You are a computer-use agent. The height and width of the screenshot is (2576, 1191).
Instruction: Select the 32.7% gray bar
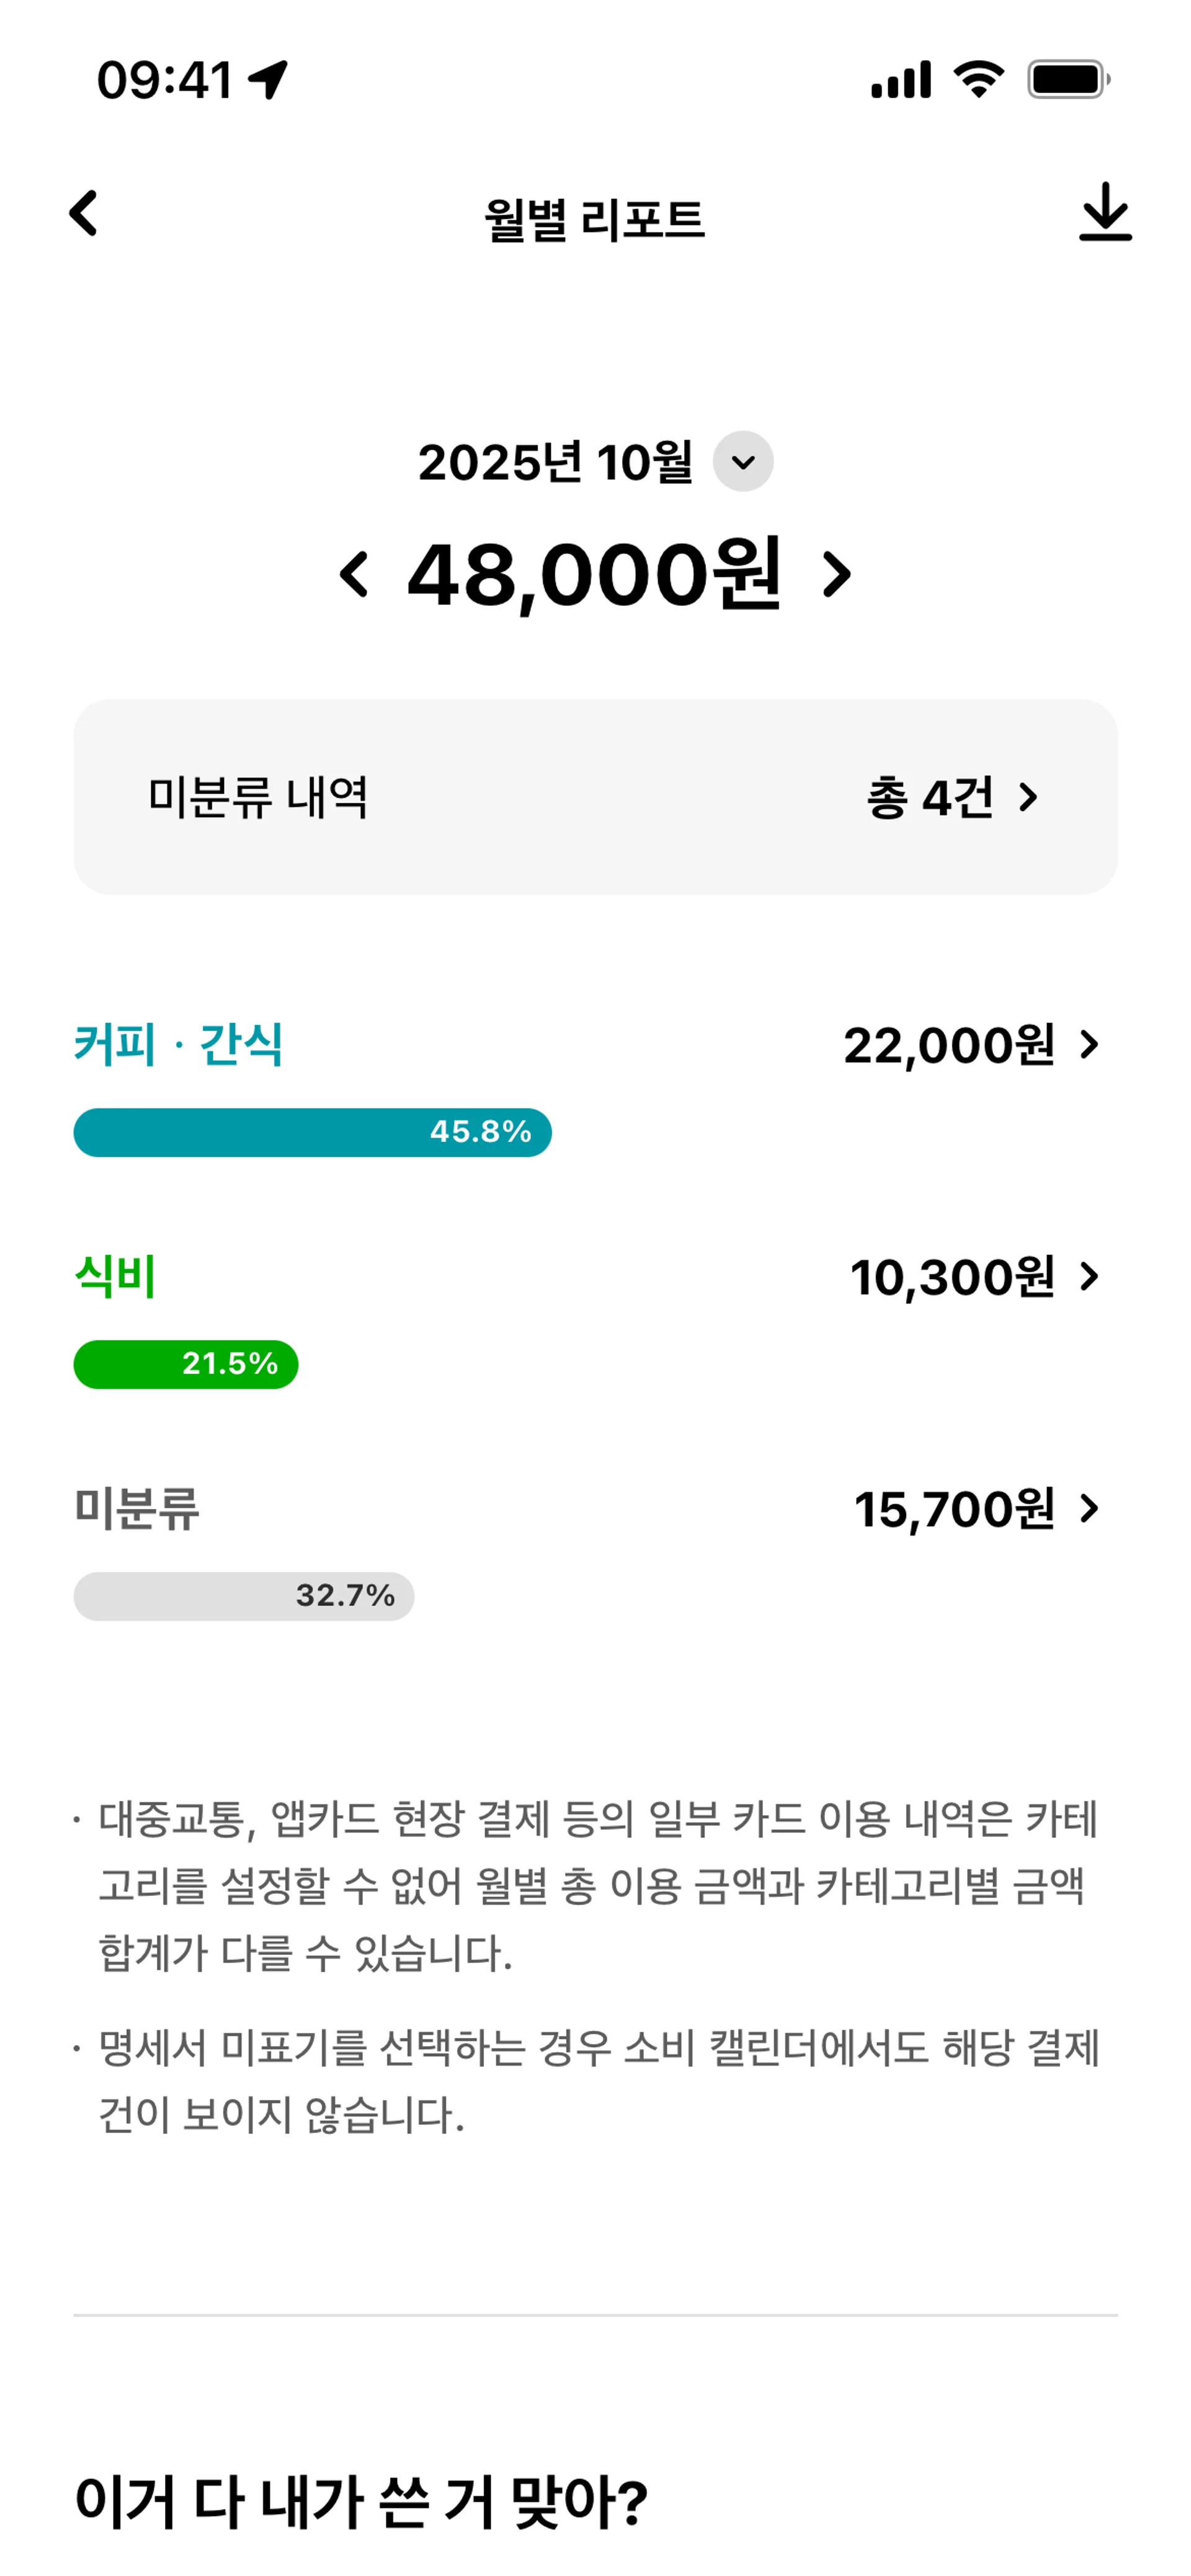pos(244,1596)
